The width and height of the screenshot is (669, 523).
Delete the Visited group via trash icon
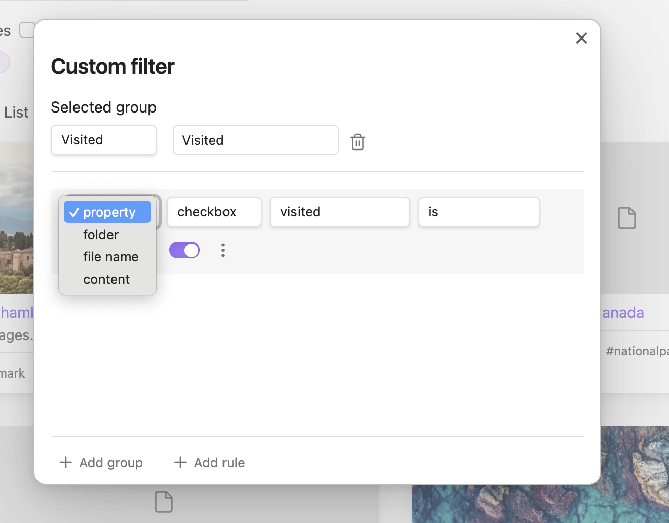358,142
